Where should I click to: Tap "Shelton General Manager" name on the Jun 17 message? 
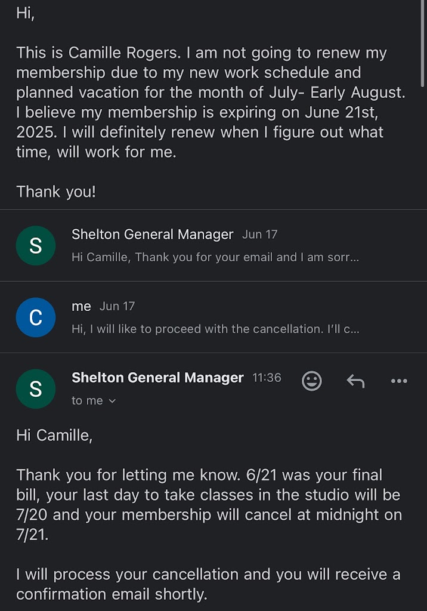tap(152, 234)
